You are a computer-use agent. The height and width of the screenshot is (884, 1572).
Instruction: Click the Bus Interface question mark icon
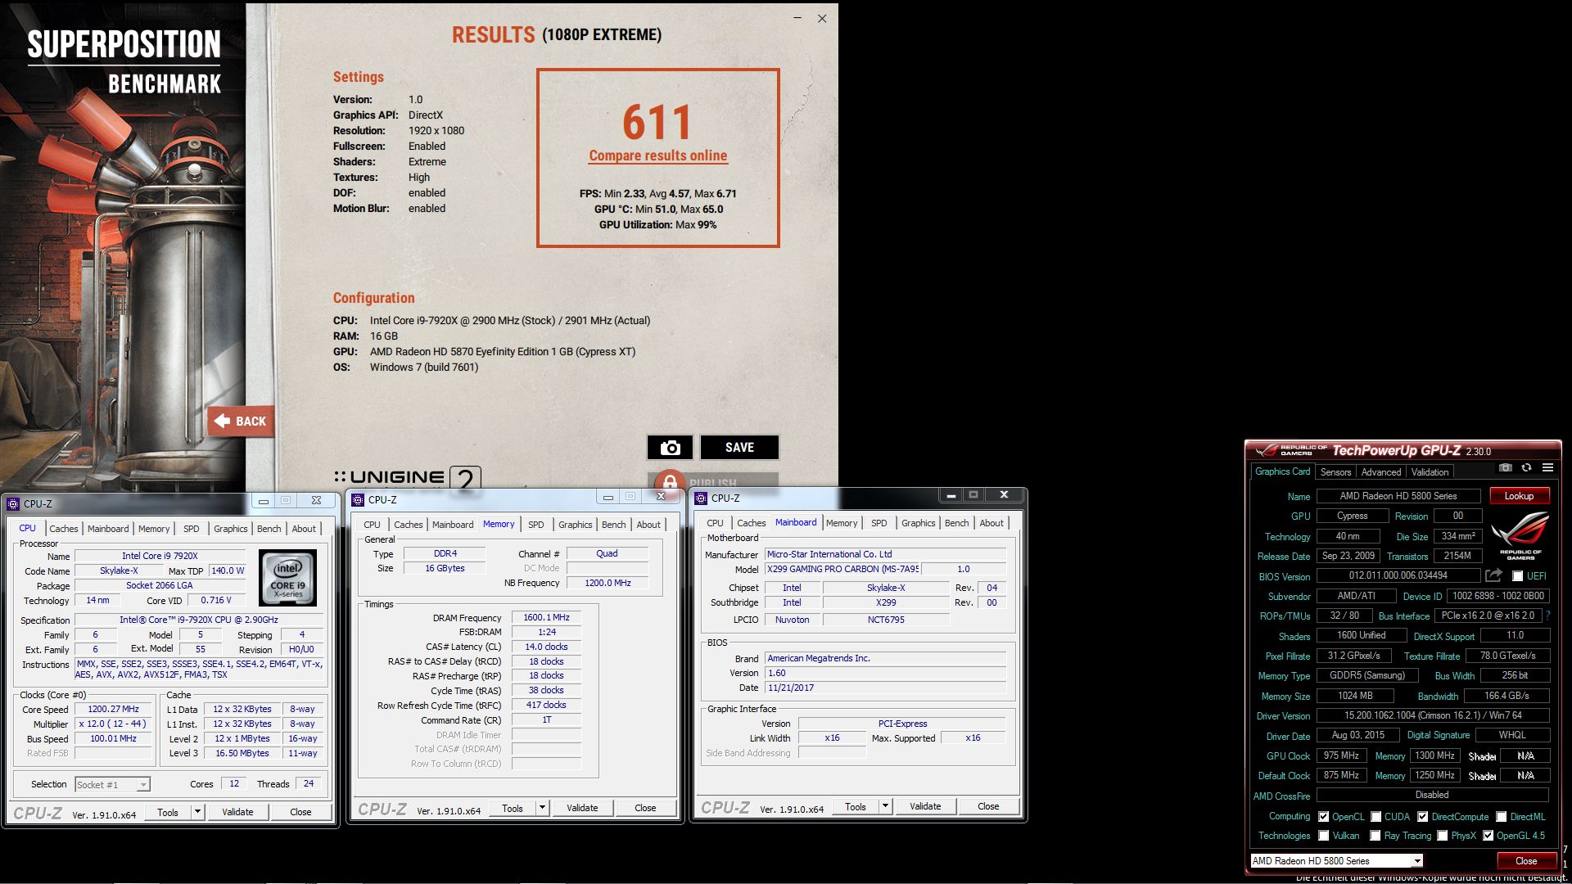1548,616
